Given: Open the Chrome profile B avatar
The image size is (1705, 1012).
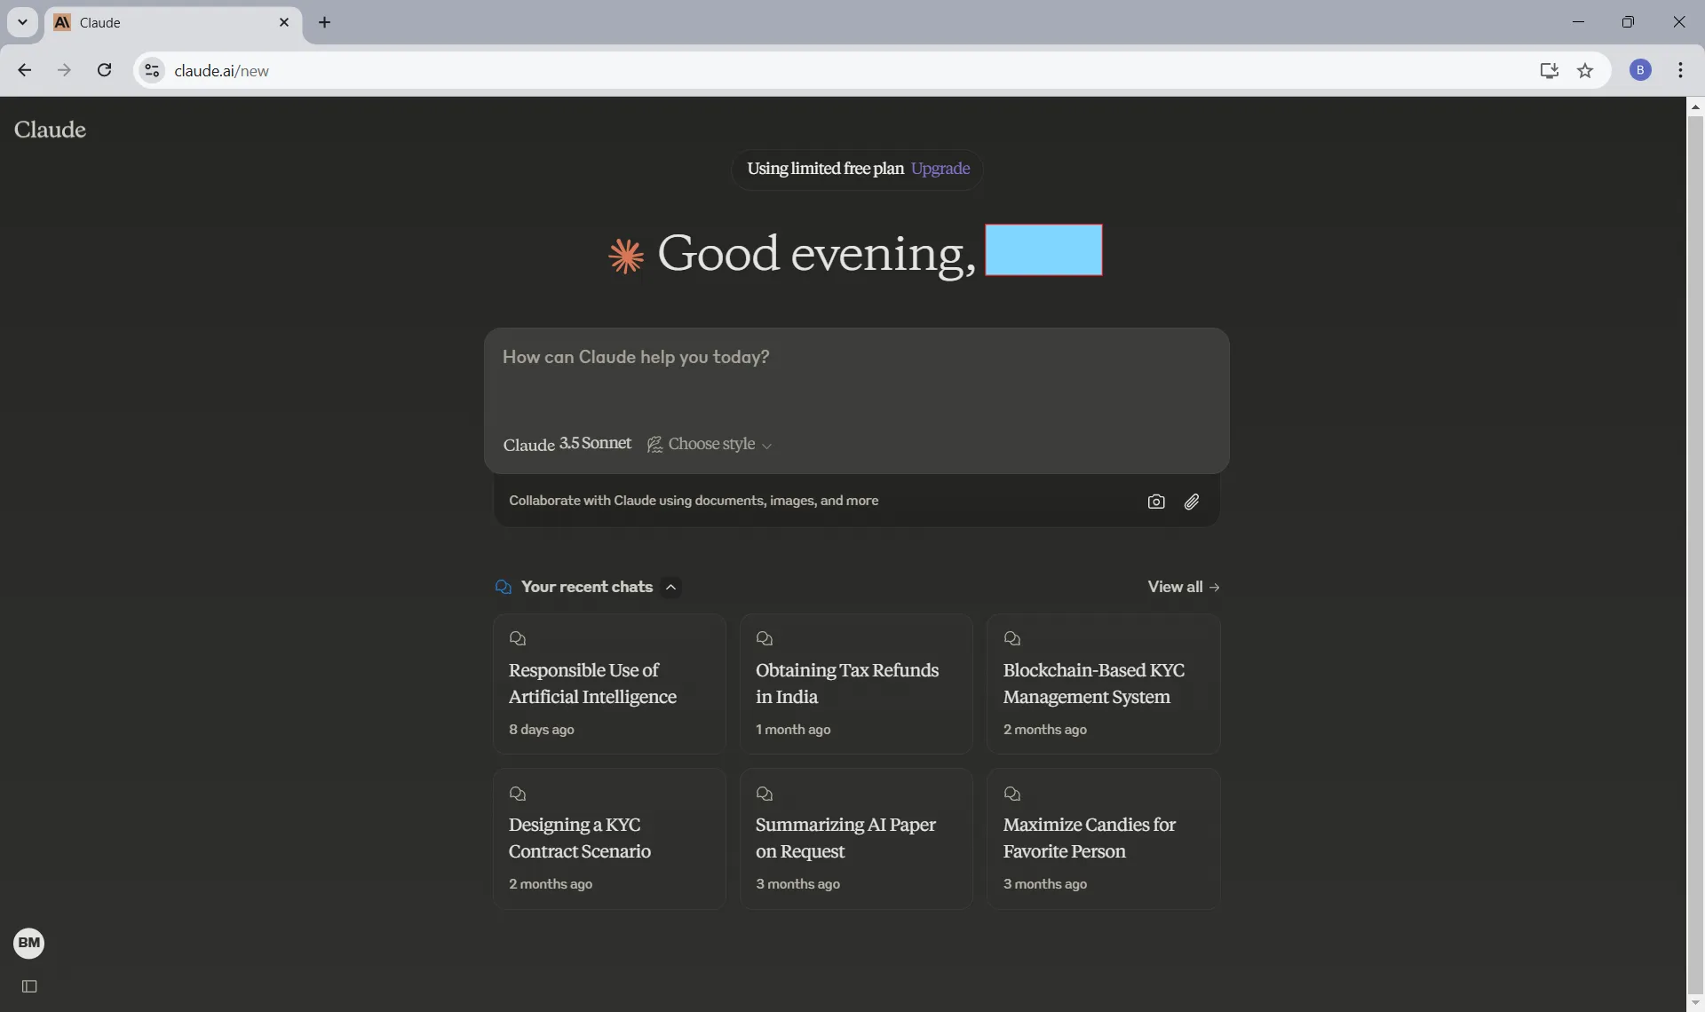Looking at the screenshot, I should 1640,70.
